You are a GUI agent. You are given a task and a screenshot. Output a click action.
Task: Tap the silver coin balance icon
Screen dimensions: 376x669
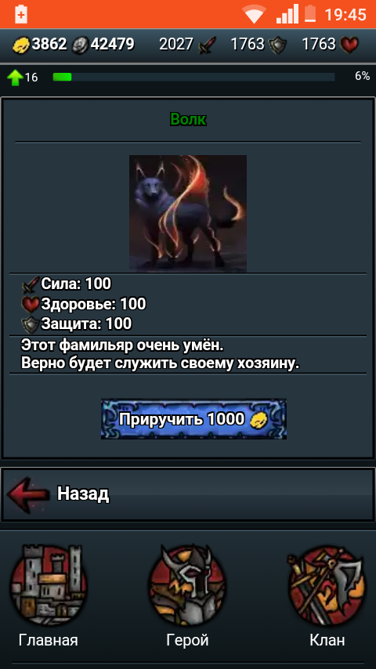(80, 45)
